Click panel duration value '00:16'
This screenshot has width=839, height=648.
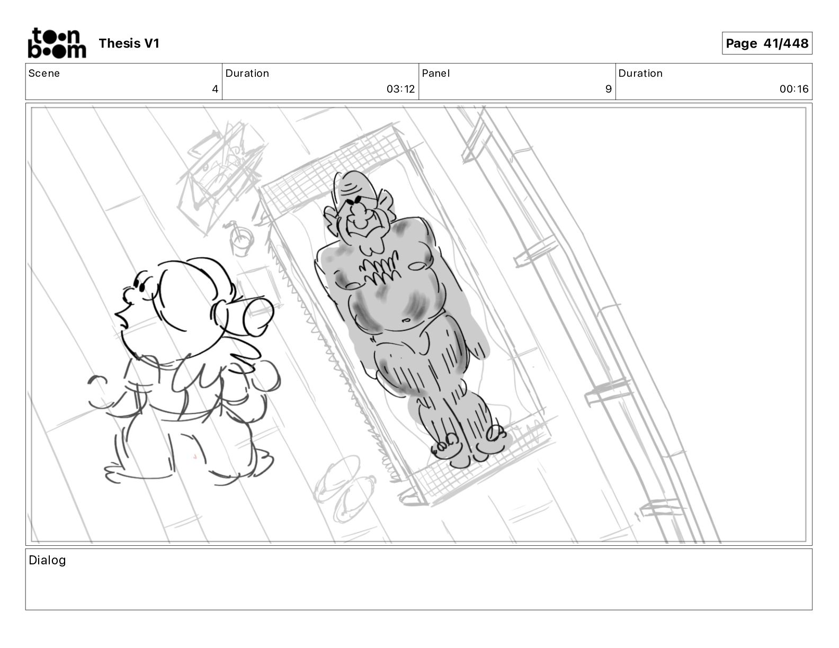[x=794, y=89]
